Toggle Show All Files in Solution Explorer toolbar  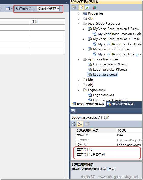82,8
